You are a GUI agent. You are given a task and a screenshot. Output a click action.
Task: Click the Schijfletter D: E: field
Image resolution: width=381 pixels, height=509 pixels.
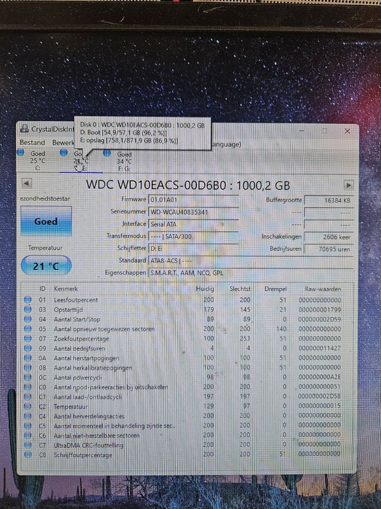click(193, 249)
